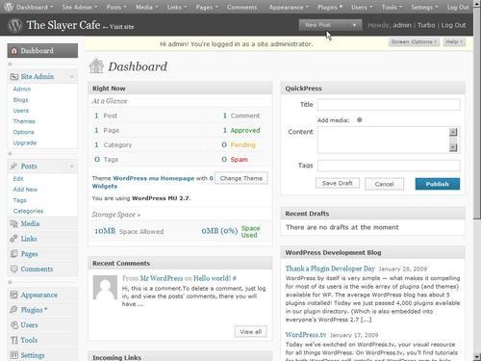The width and height of the screenshot is (481, 361).
Task: Click the Content textarea scroll down arrow
Action: pos(453,147)
